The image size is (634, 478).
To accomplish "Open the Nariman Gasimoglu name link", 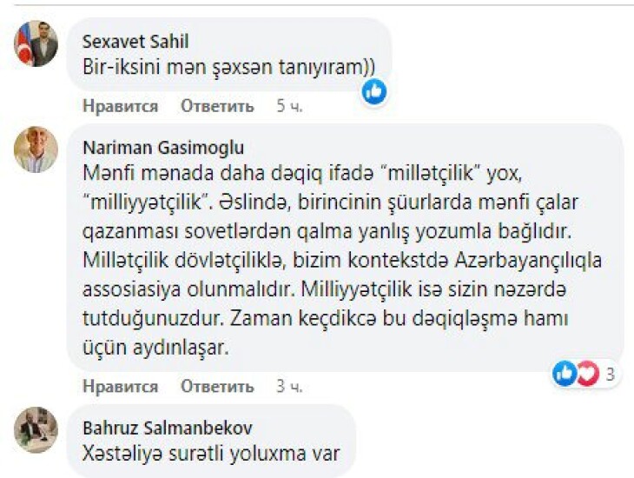I will (162, 147).
